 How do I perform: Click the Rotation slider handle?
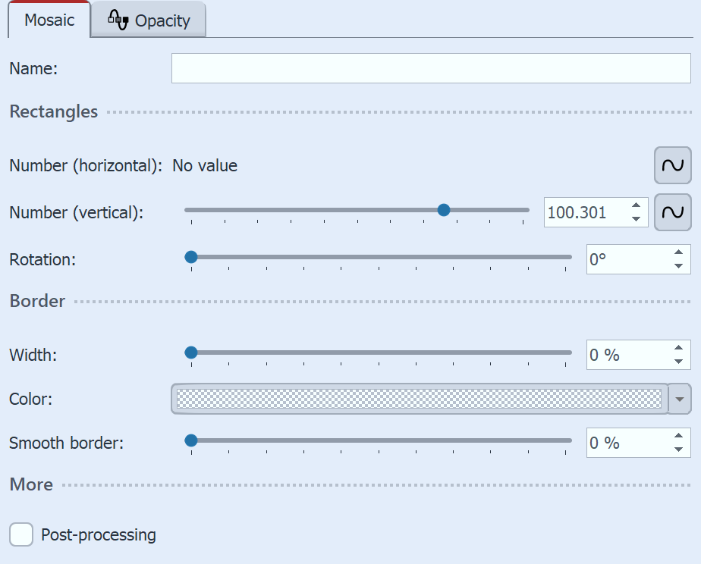(x=190, y=257)
